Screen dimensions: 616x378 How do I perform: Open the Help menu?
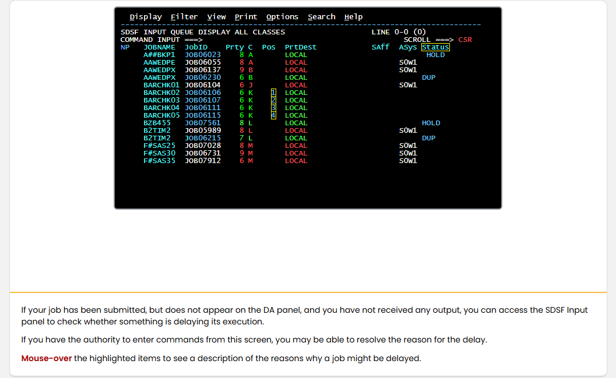coord(353,17)
